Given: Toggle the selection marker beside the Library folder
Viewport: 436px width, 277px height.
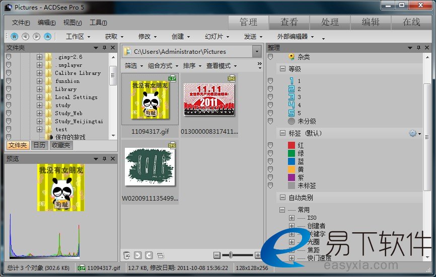Looking at the screenshot, I should click(x=9, y=89).
